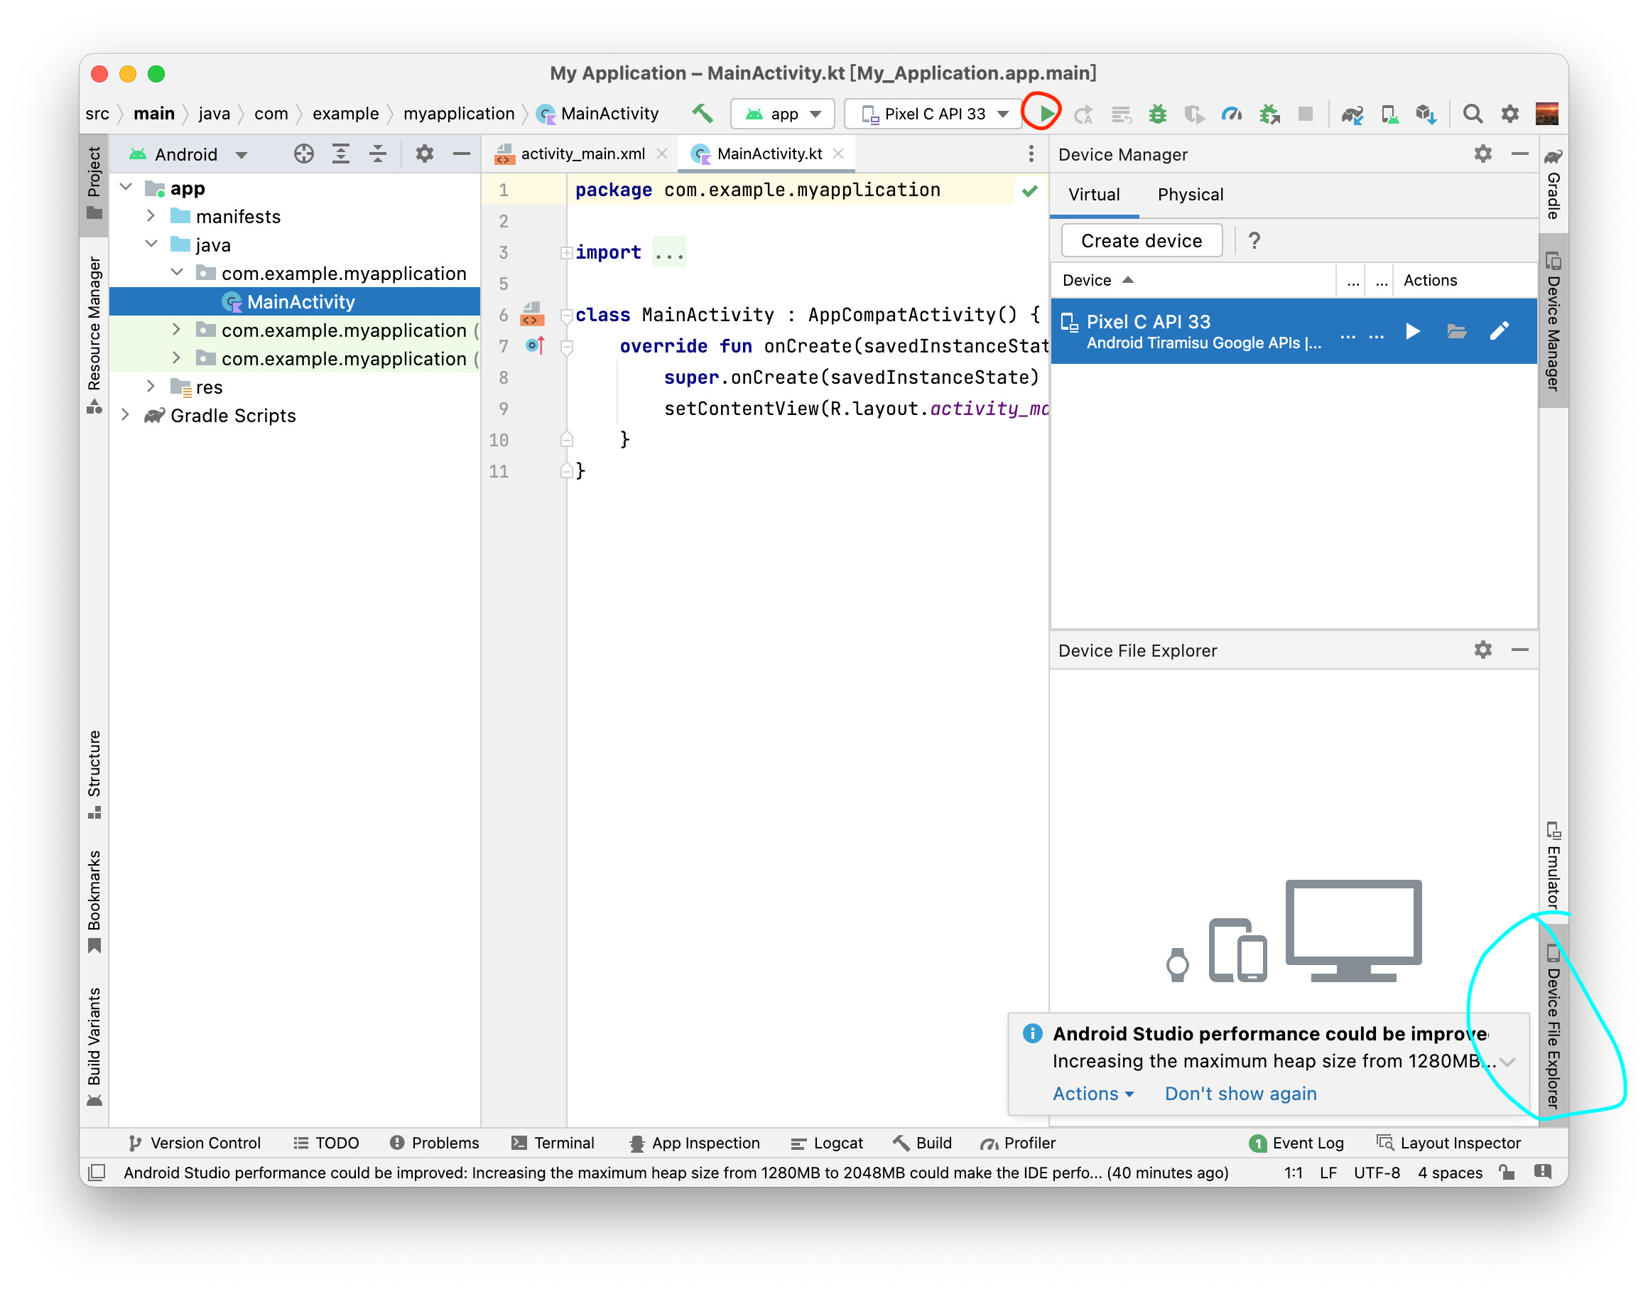Click the Select Opened File target icon
The width and height of the screenshot is (1648, 1292).
[303, 154]
